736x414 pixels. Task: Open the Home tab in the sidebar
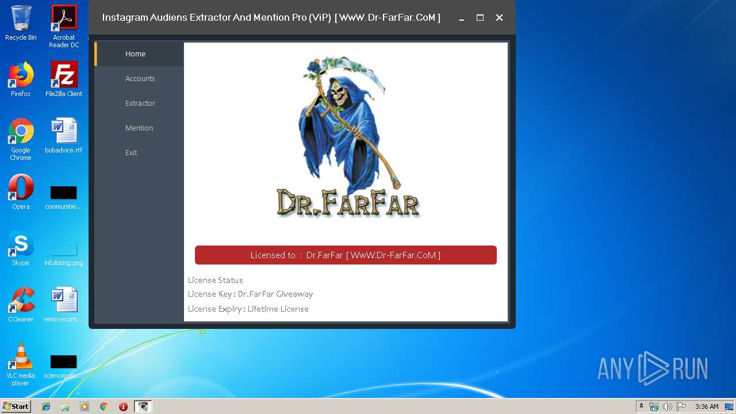(x=139, y=54)
